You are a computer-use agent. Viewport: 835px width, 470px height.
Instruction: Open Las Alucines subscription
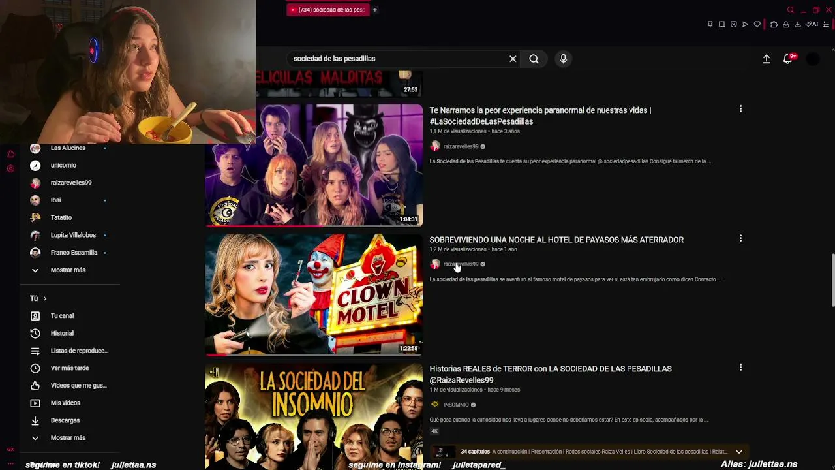pyautogui.click(x=69, y=148)
